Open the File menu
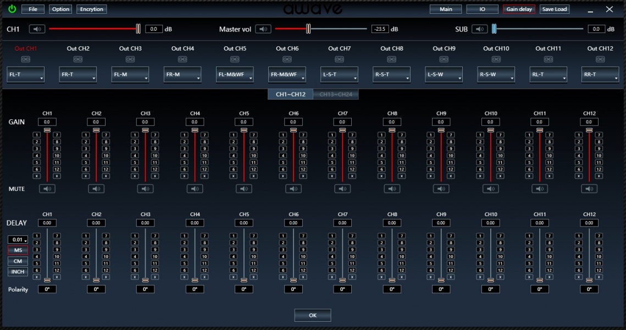Viewport: 626px width, 330px height. (x=33, y=9)
